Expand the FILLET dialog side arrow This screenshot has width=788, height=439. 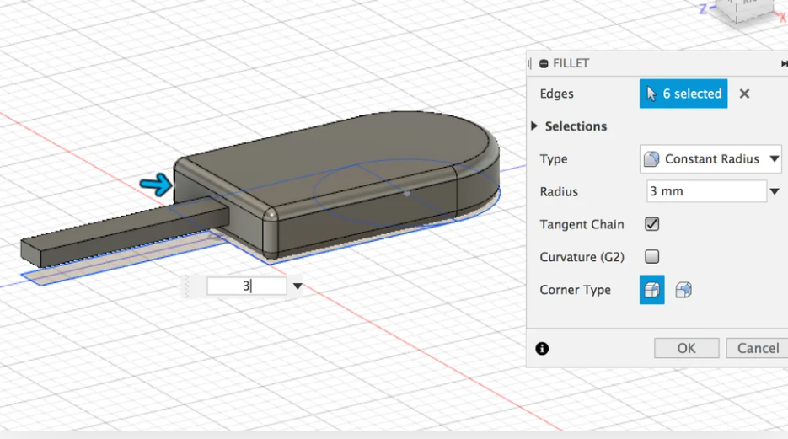[784, 64]
